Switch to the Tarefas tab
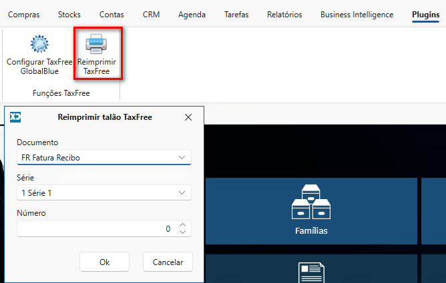Image resolution: width=446 pixels, height=283 pixels. coord(236,15)
